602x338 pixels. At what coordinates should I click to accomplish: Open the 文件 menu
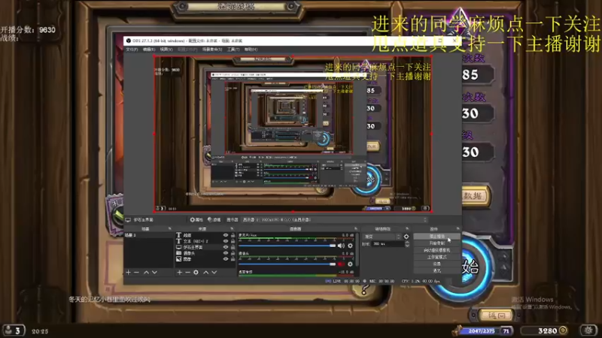[x=132, y=50]
